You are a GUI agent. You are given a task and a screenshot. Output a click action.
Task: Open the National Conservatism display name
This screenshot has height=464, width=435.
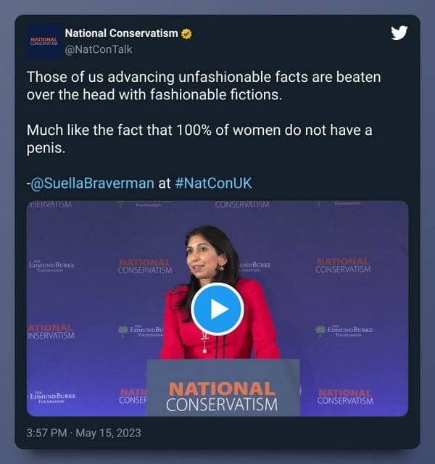121,33
